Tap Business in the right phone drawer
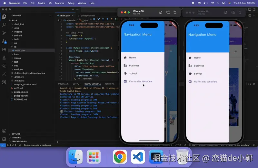Screen dimensions: 258x168 [199, 66]
